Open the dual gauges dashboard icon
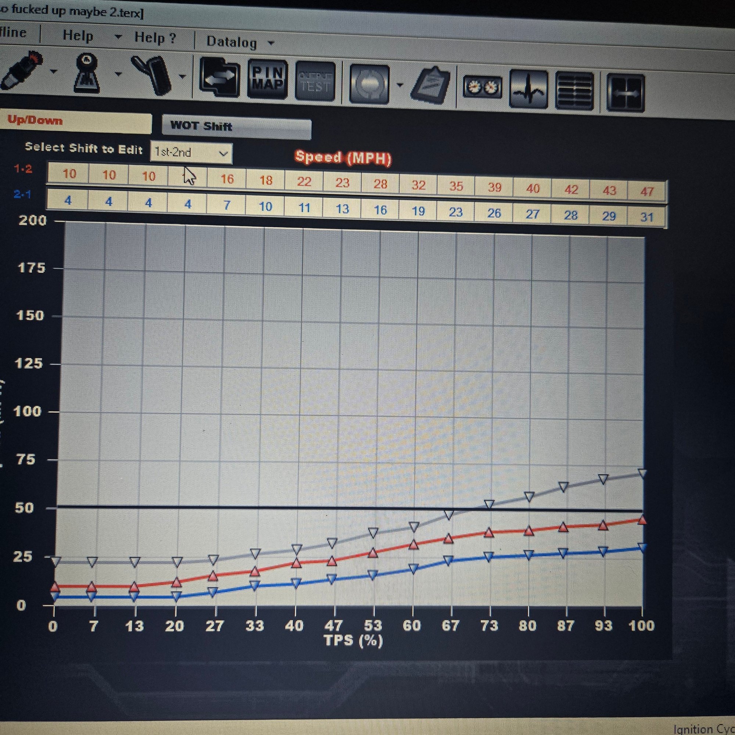Image resolution: width=735 pixels, height=735 pixels. coord(483,88)
